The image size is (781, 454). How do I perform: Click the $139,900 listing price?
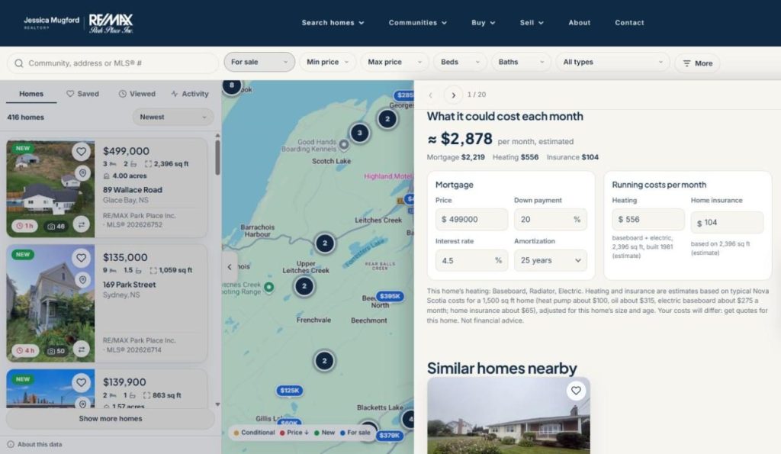[x=124, y=382]
